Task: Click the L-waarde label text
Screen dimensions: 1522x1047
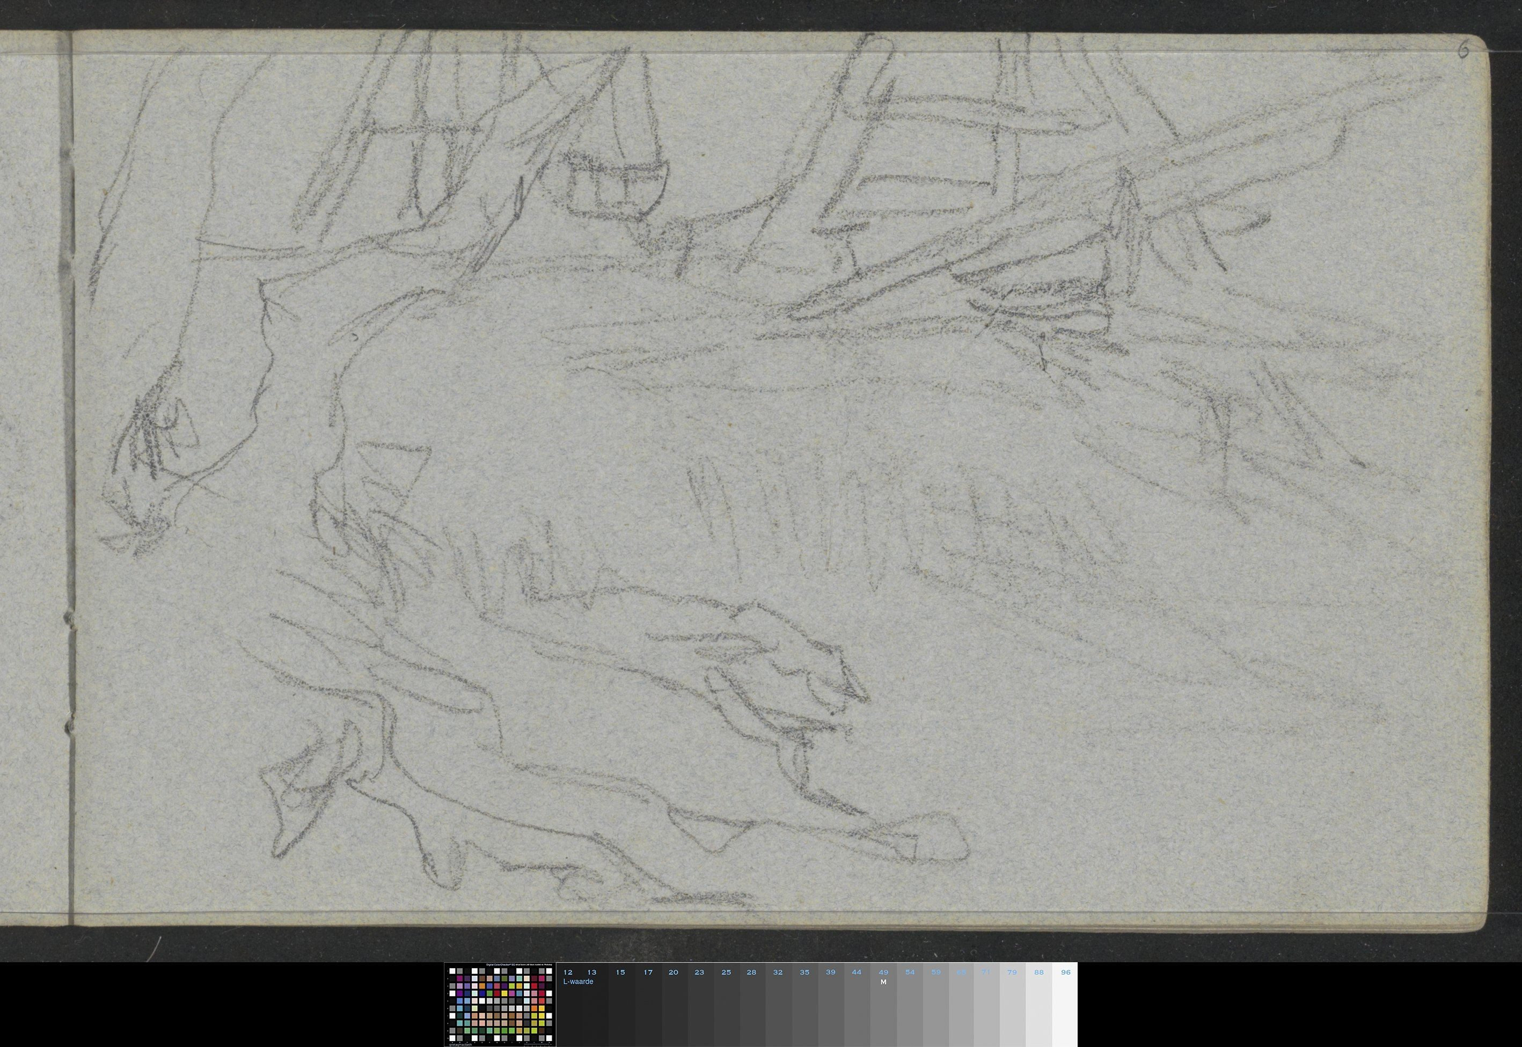Action: (x=578, y=982)
